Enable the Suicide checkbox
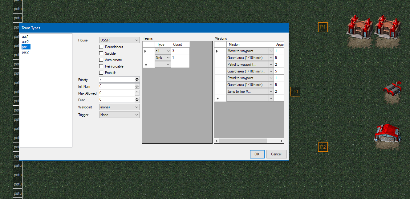Viewport: 410px width, 199px height. 101,53
